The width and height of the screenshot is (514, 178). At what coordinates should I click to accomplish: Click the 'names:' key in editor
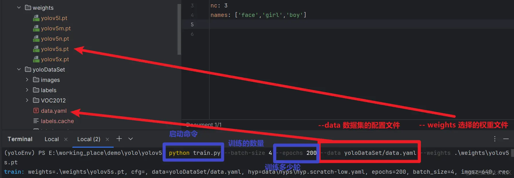tap(221, 15)
